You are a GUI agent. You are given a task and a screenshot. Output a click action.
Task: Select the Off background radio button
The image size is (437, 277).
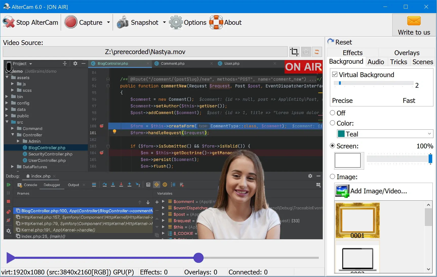point(332,113)
